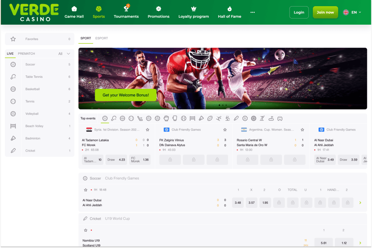This screenshot has height=248, width=372.
Task: Click the Favorites star in sidebar
Action: [x=13, y=39]
